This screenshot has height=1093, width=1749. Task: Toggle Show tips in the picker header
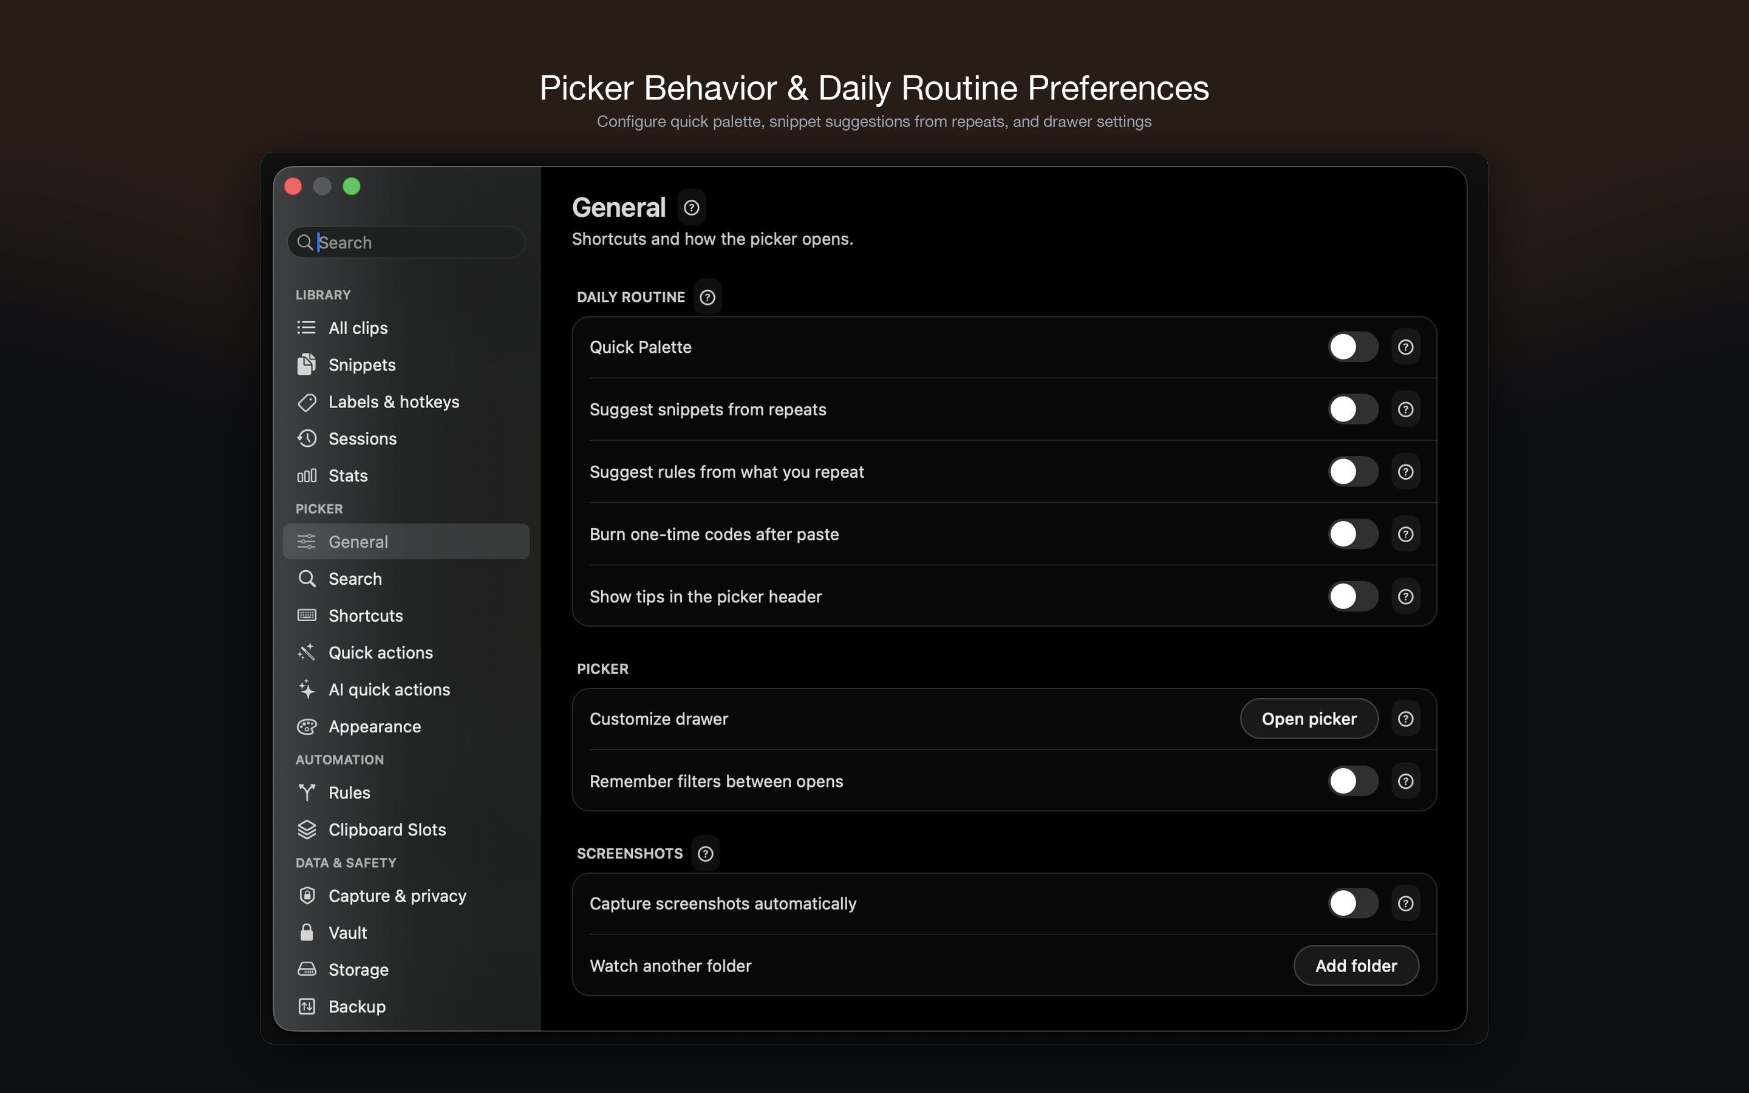pyautogui.click(x=1353, y=596)
